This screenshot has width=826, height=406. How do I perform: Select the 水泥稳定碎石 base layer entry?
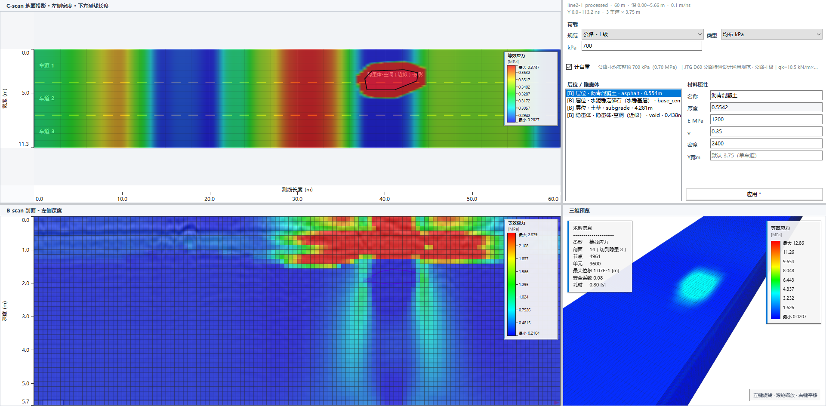623,100
